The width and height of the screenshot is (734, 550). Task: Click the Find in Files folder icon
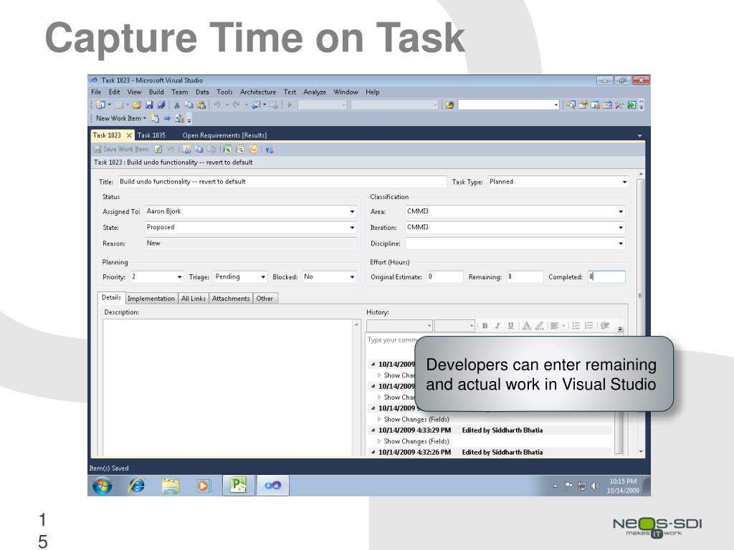450,105
